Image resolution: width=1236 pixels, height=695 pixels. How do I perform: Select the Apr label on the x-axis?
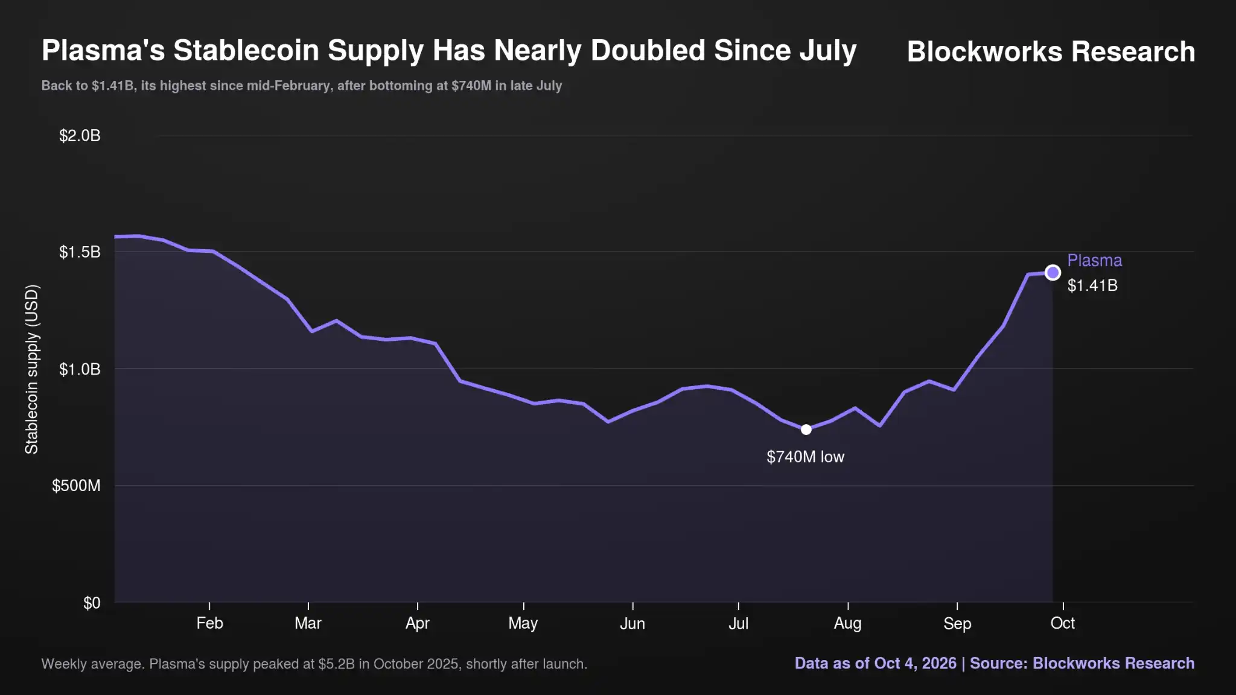[418, 623]
